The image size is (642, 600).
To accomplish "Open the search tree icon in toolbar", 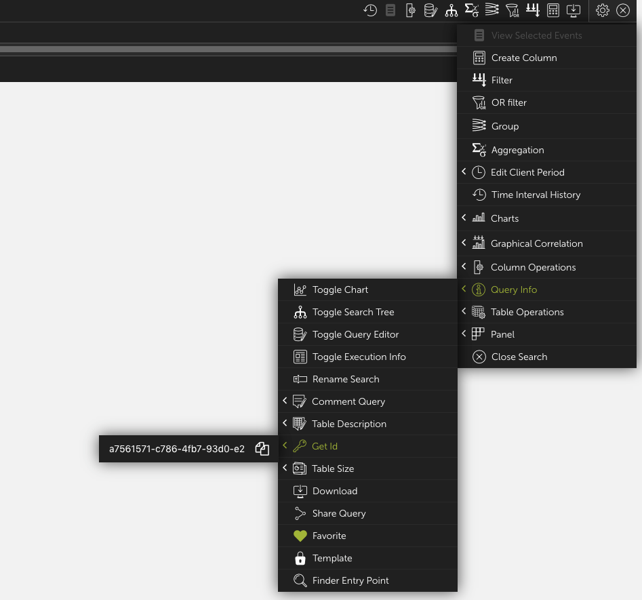I will point(451,10).
